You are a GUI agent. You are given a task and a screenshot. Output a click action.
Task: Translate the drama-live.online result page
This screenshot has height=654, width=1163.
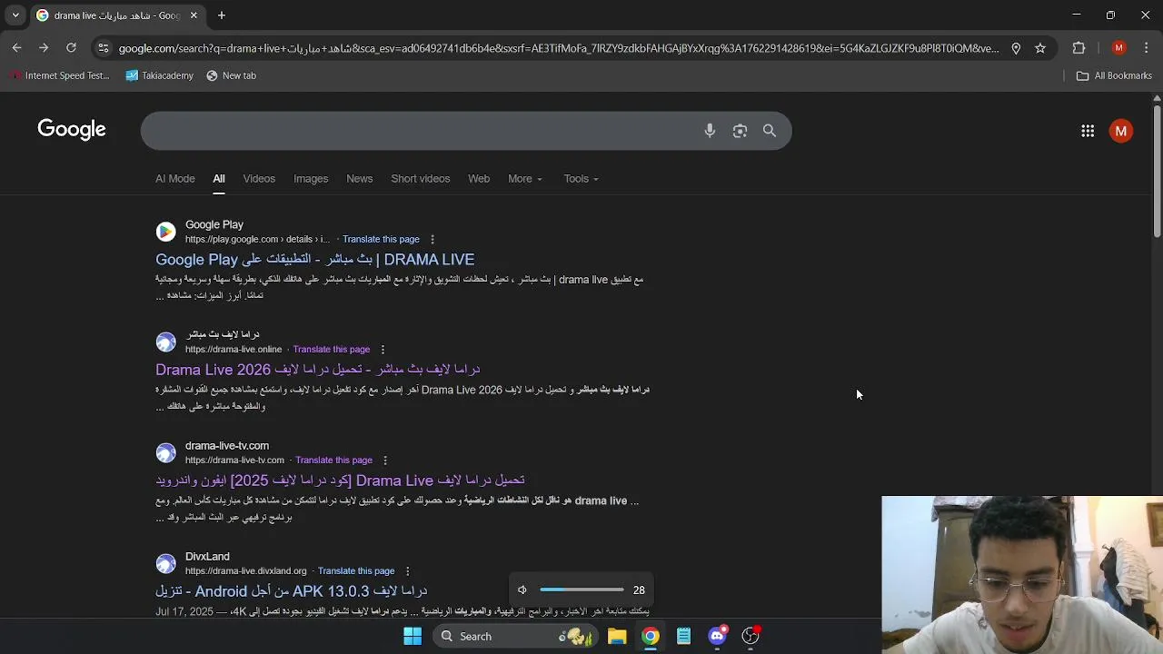[x=332, y=350]
